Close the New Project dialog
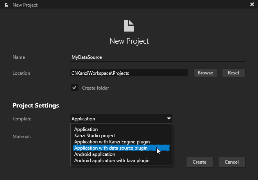This screenshot has width=258, height=180. 252,5
